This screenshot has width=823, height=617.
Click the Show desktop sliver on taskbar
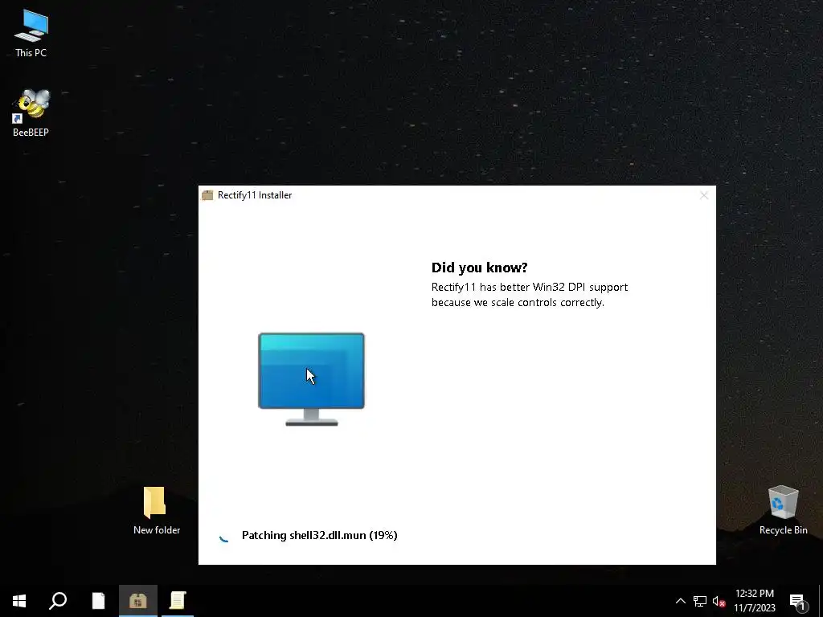821,601
